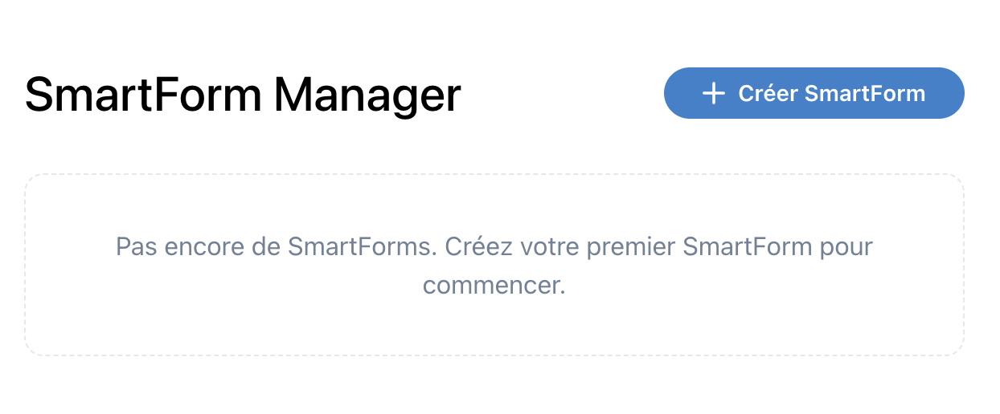Click the 'Créer SmartForm' text label
This screenshot has width=1000, height=414.
831,94
